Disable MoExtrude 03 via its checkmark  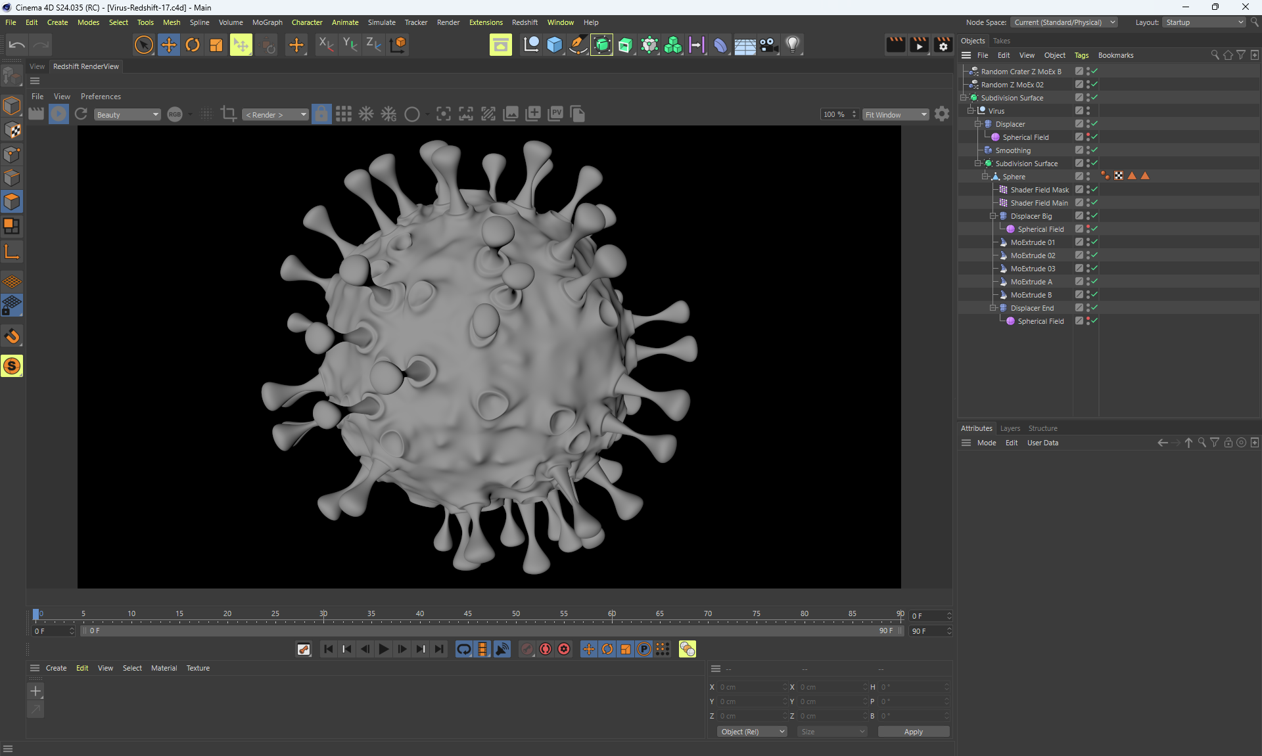point(1094,269)
